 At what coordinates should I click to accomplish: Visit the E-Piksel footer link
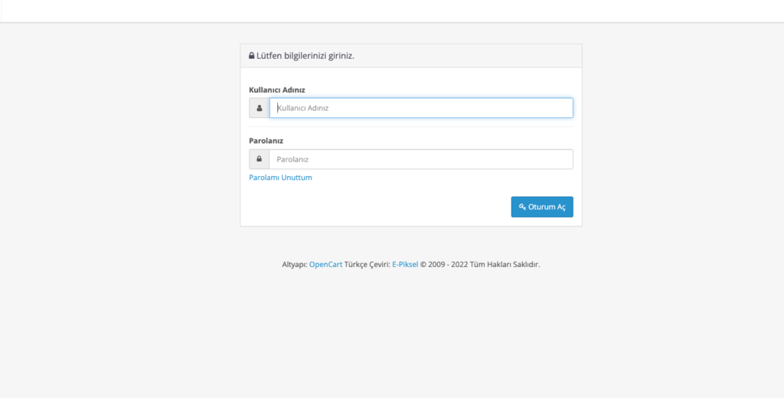click(405, 265)
